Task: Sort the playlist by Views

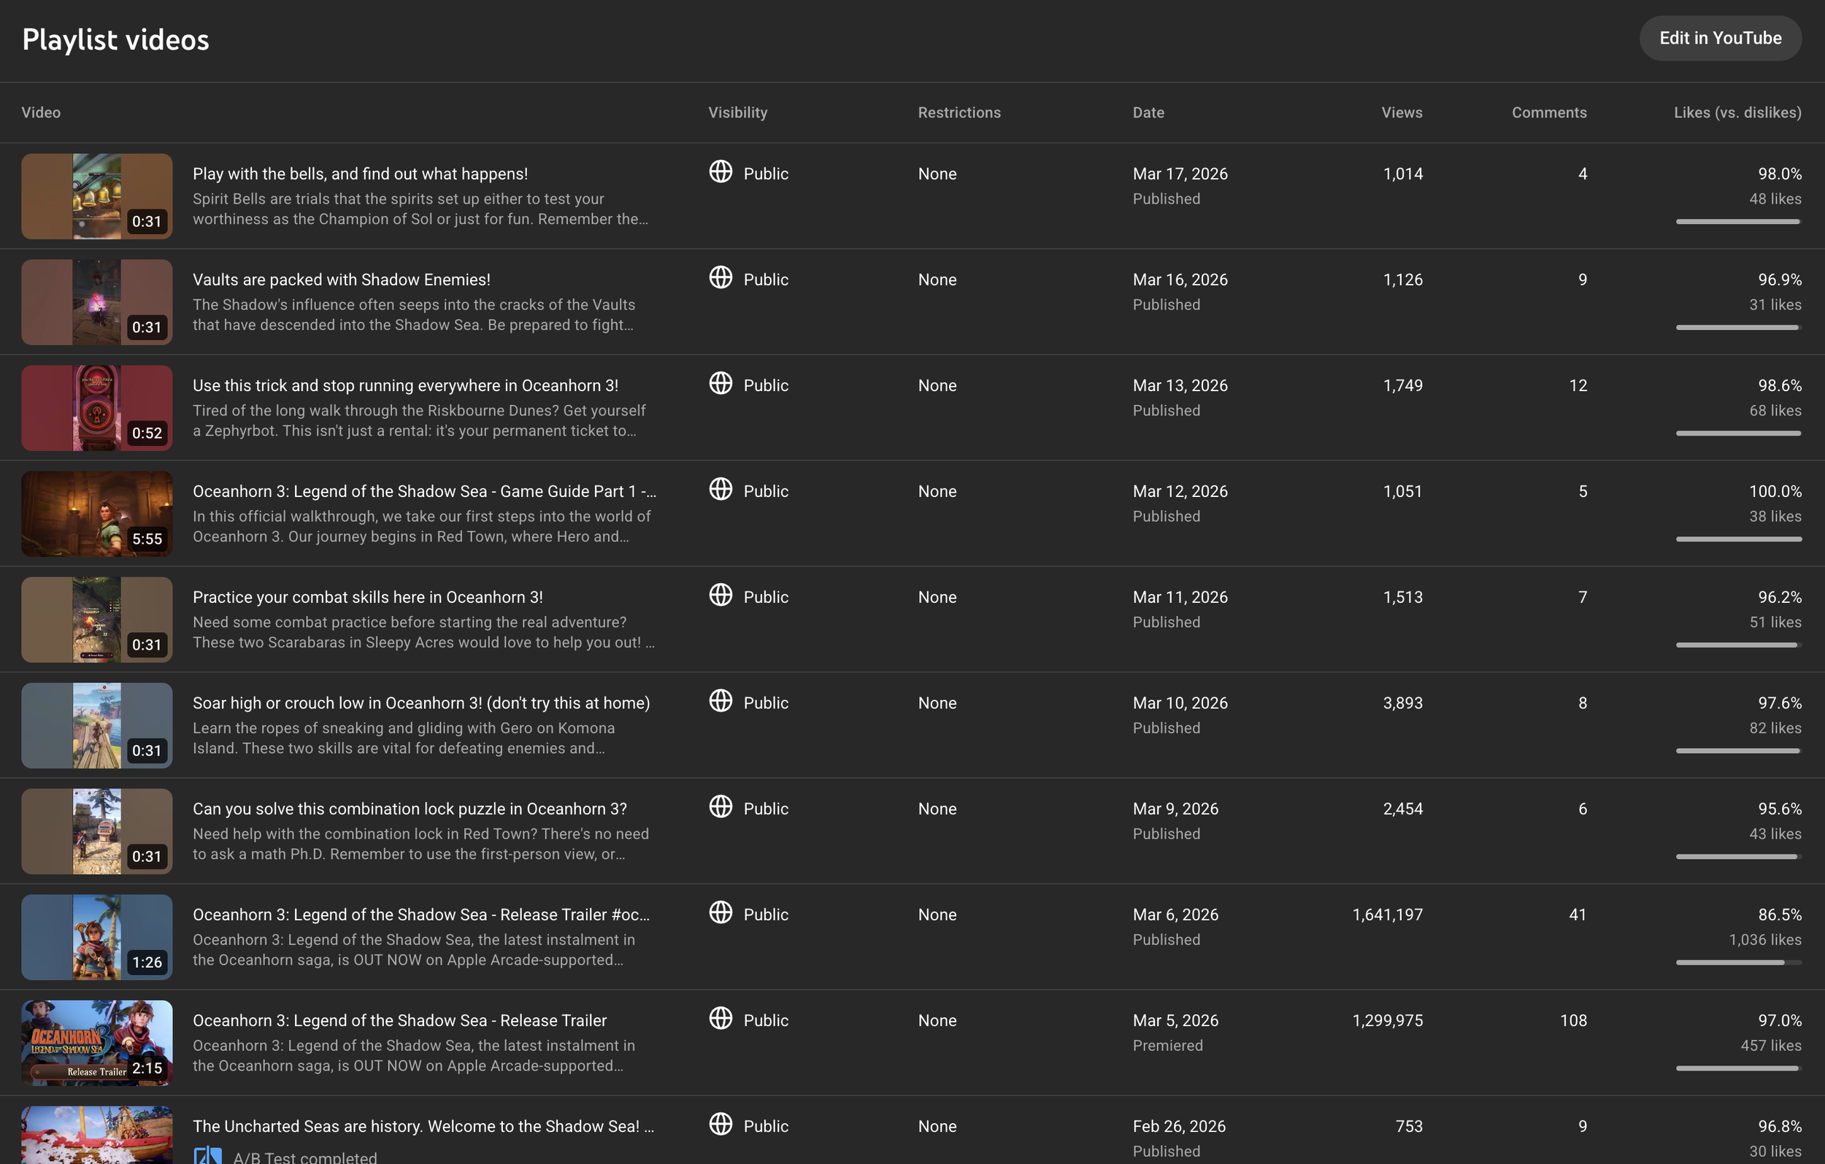Action: pyautogui.click(x=1402, y=112)
